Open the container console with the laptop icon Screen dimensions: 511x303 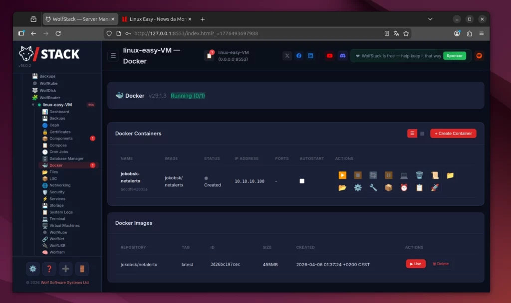(x=404, y=175)
